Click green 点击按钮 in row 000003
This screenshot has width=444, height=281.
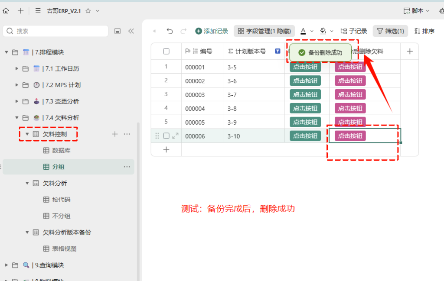(x=305, y=94)
